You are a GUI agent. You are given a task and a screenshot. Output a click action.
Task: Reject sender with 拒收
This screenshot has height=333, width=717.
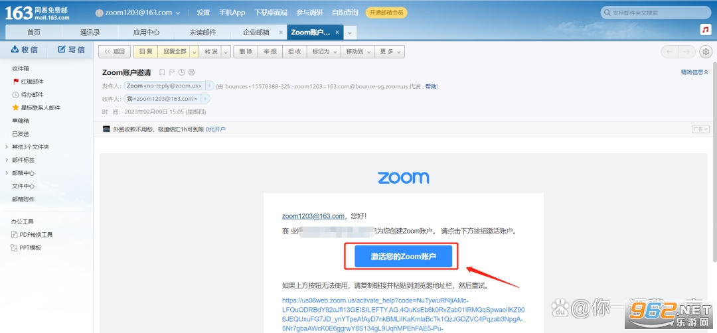point(295,52)
